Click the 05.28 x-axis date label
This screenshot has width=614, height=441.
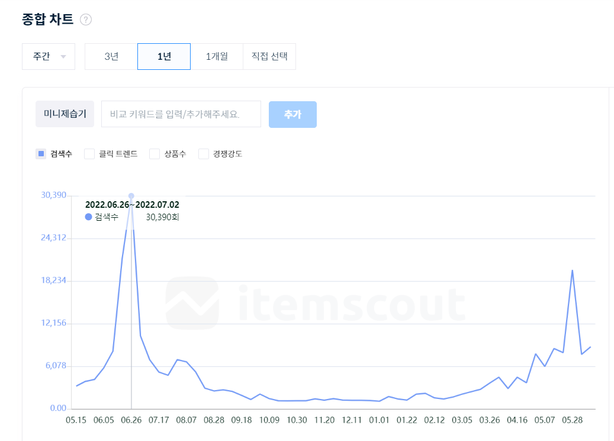coord(572,420)
